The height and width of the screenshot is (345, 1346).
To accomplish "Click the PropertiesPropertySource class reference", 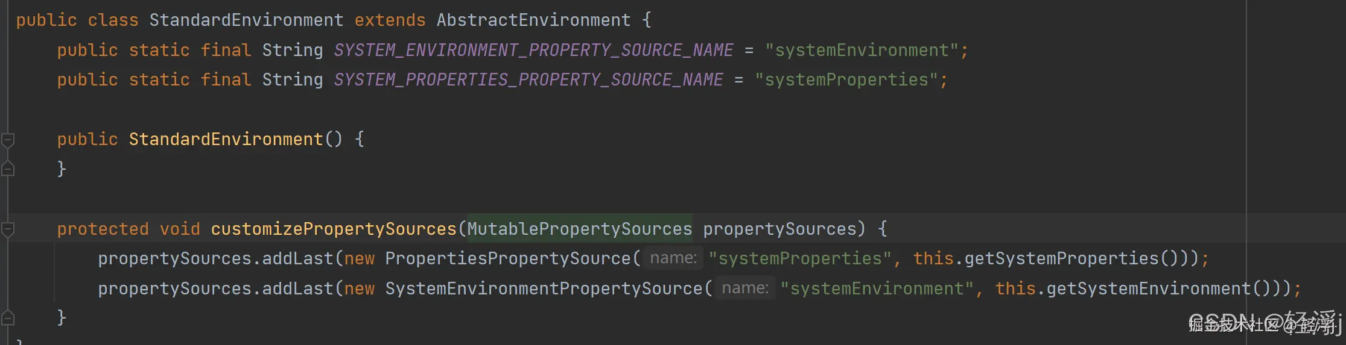I will click(x=507, y=258).
